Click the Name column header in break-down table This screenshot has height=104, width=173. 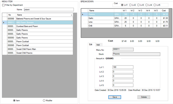(101, 11)
